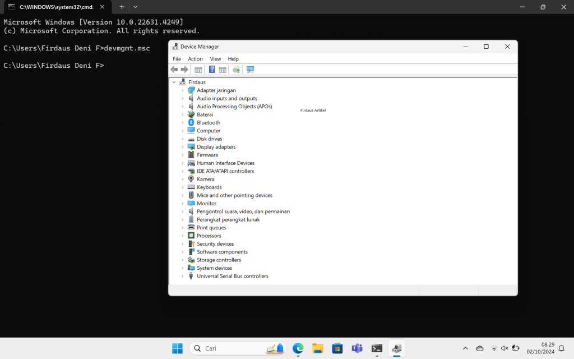This screenshot has height=359, width=574.
Task: Click the Cari search box in the taskbar
Action: [230, 348]
